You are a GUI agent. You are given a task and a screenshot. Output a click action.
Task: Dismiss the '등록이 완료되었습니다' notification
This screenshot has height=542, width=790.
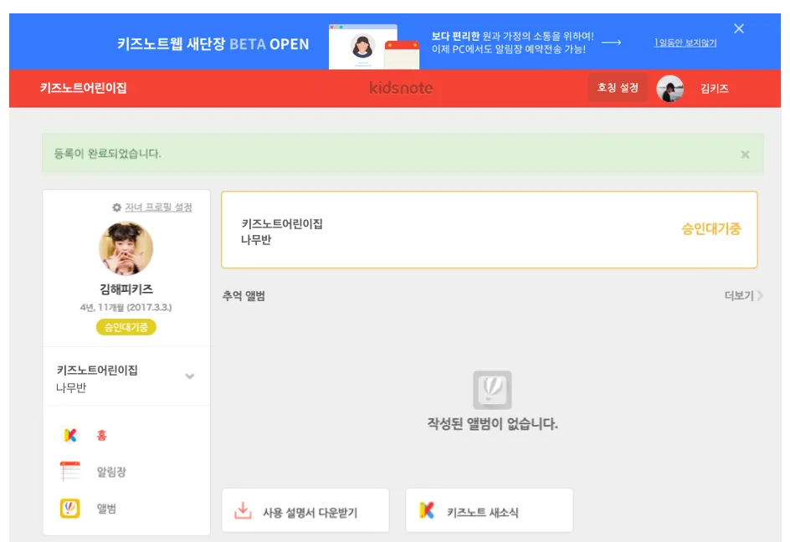[745, 155]
